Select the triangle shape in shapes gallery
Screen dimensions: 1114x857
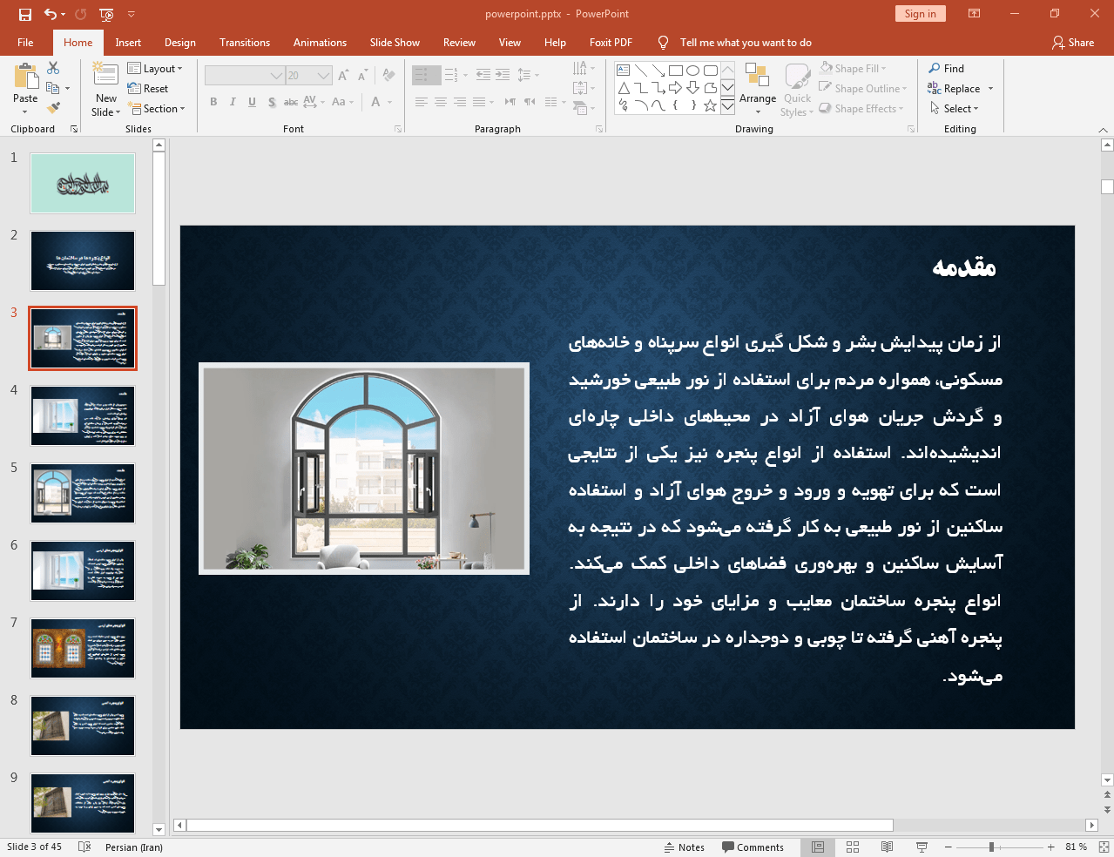(x=624, y=88)
